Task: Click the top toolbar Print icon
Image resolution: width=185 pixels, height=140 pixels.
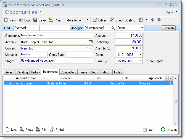Action: click(51, 20)
